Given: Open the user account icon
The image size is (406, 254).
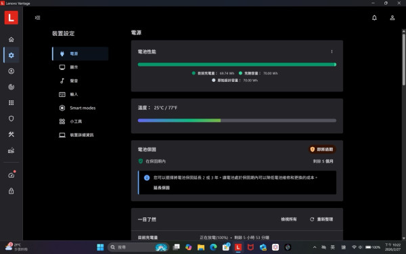Looking at the screenshot, I should [392, 18].
